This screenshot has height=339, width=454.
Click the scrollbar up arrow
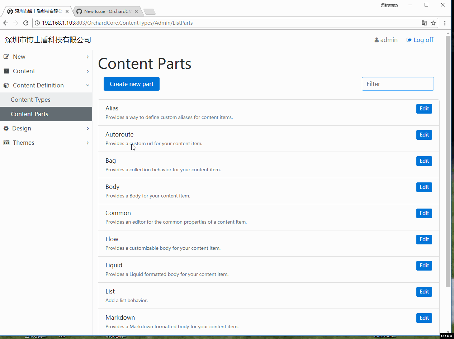[448, 33]
